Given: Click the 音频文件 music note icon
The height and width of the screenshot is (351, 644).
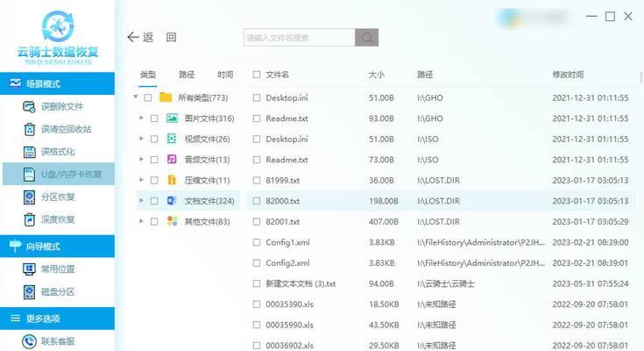Looking at the screenshot, I should pos(172,159).
